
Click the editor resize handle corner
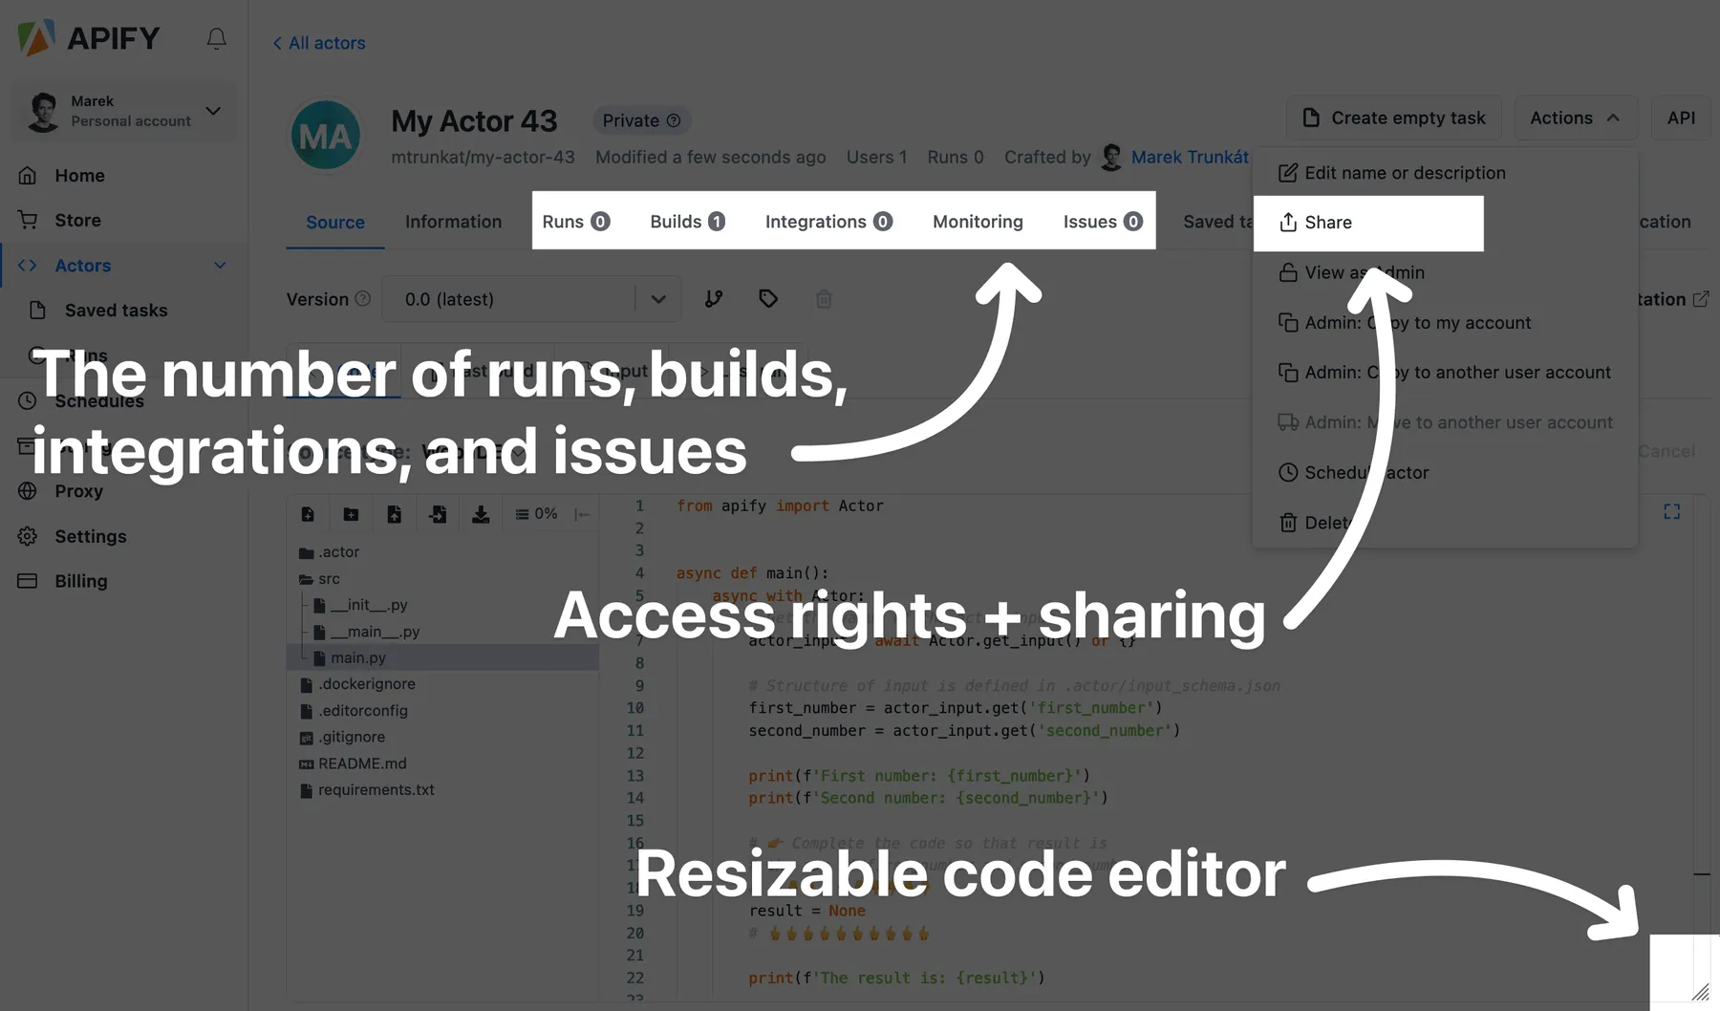coord(1700,992)
